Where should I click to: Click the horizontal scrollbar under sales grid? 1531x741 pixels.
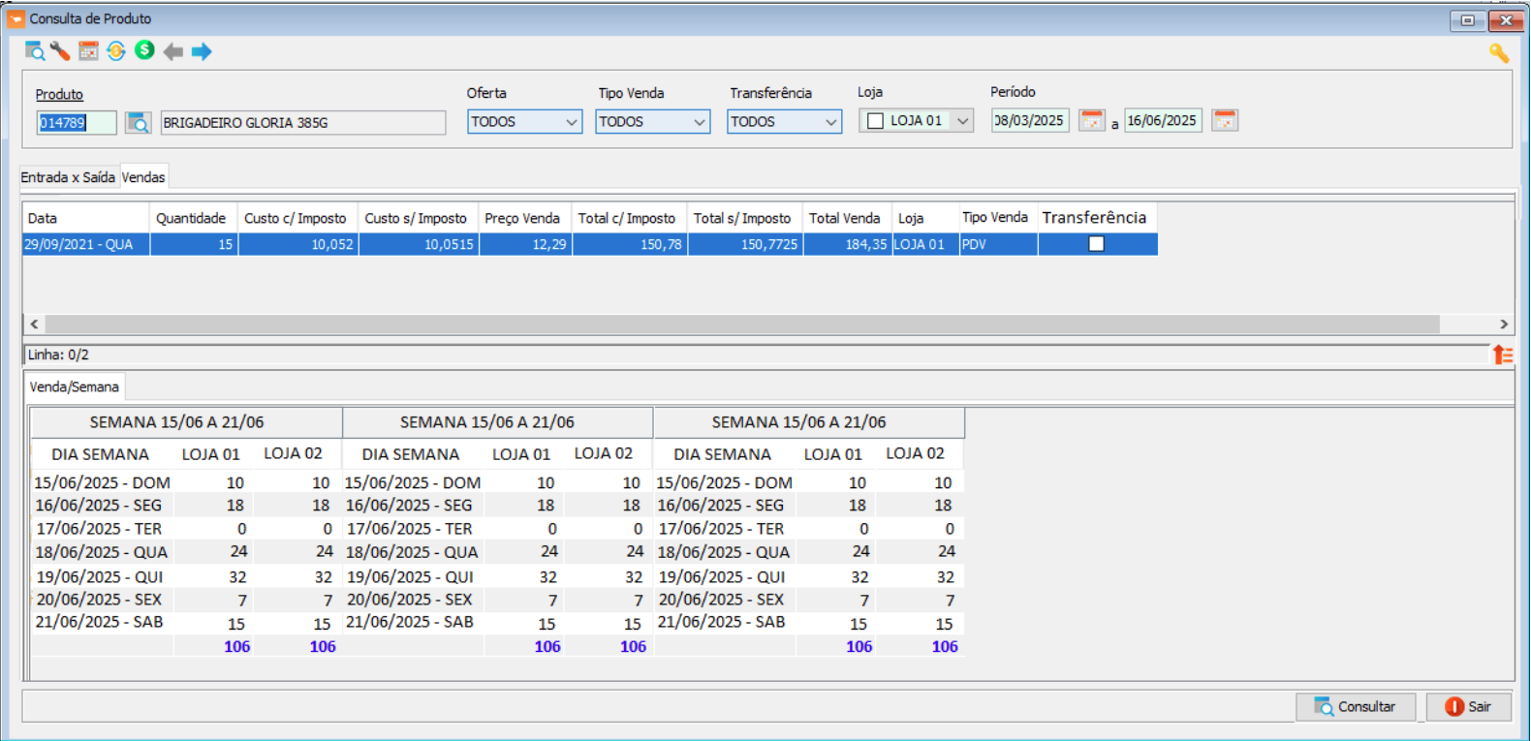tap(741, 324)
